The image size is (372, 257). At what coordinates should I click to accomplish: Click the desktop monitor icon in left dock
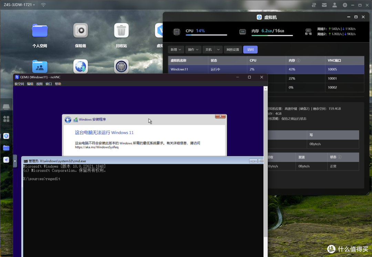coord(6,106)
